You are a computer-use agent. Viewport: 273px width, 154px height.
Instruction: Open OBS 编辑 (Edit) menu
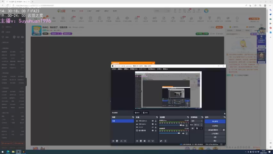[120, 69]
